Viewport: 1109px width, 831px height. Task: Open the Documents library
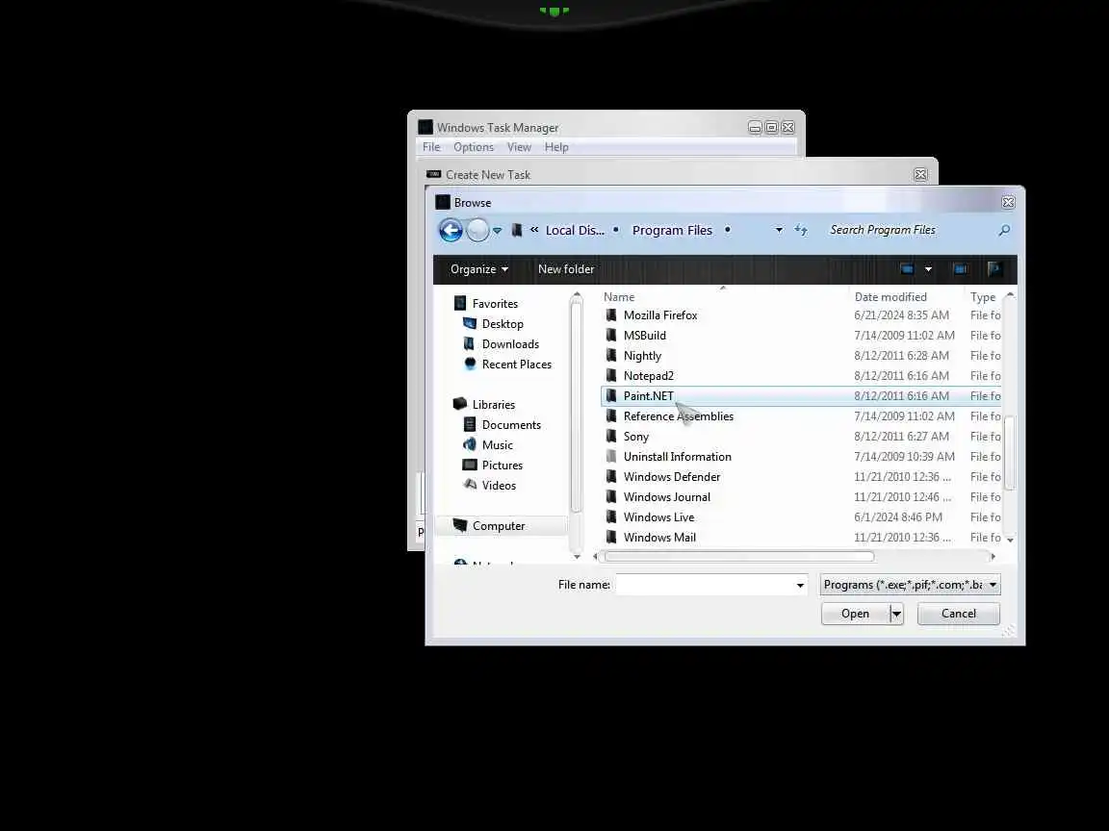(x=510, y=425)
